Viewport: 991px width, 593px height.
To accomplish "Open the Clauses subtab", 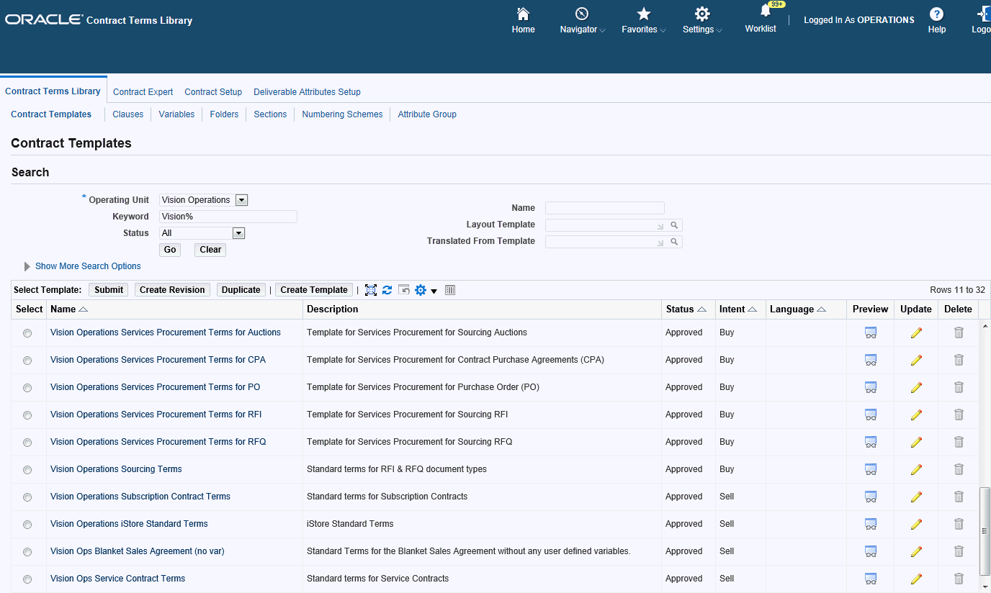I will tap(128, 114).
